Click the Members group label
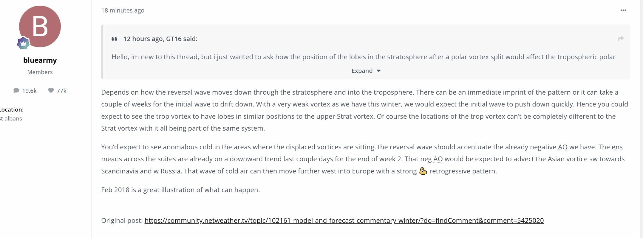643x238 pixels. tap(40, 72)
